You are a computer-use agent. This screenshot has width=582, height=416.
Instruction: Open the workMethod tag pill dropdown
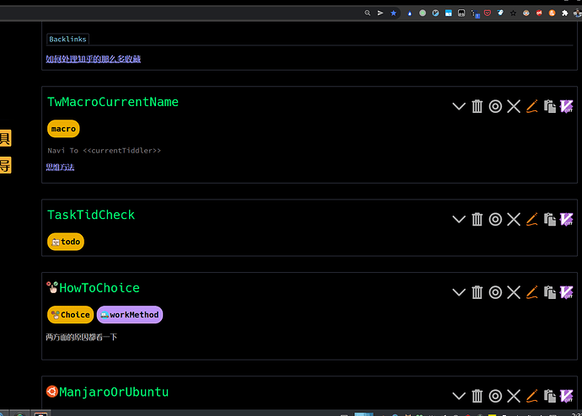point(130,314)
